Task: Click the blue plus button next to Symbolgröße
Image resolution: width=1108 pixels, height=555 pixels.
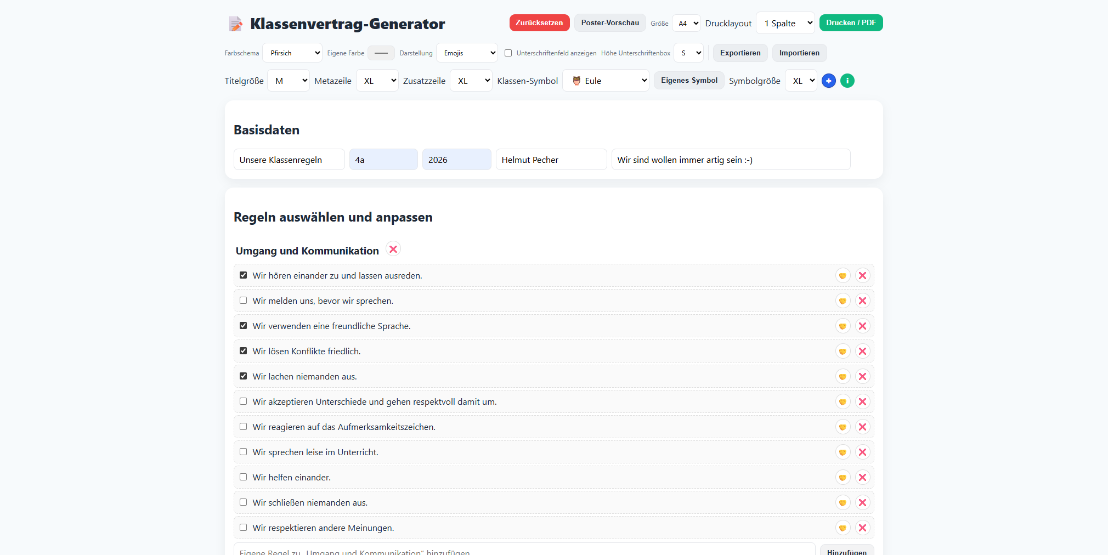Action: 828,81
